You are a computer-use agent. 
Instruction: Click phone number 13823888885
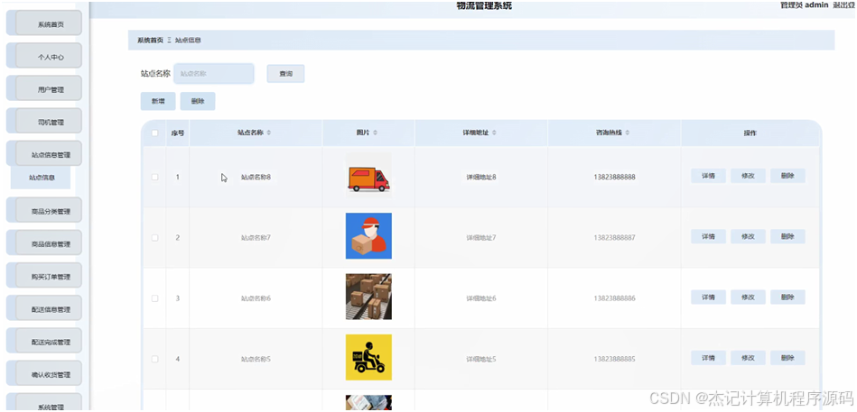click(x=614, y=359)
